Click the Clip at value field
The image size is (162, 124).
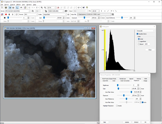[146, 44]
